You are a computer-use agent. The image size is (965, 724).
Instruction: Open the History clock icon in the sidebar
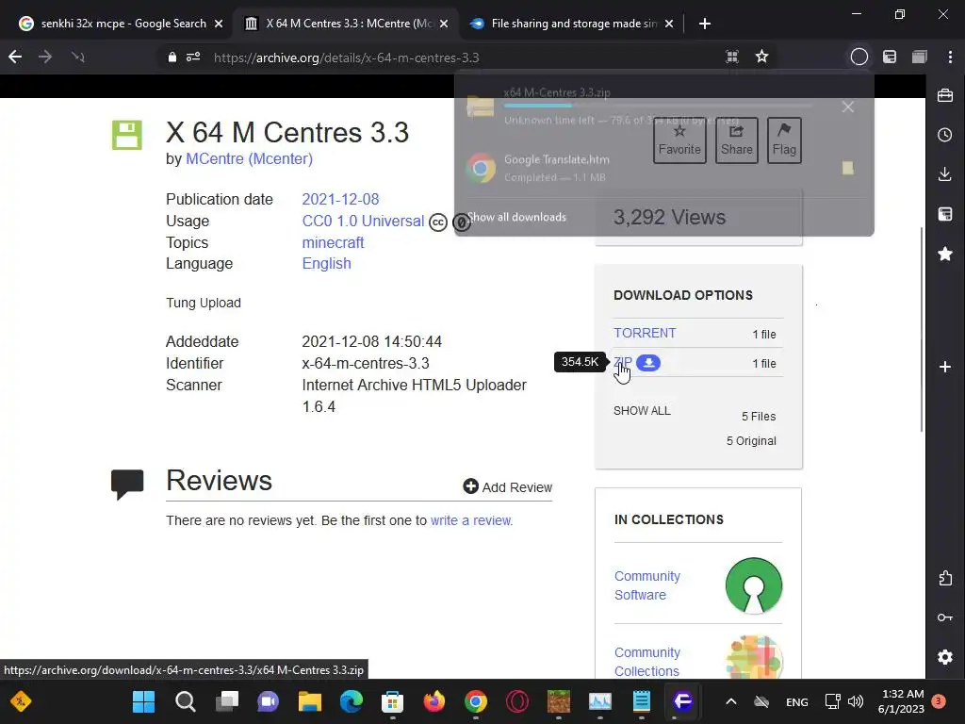(x=945, y=135)
